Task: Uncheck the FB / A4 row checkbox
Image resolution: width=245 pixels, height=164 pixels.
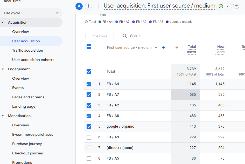Action: (89, 84)
